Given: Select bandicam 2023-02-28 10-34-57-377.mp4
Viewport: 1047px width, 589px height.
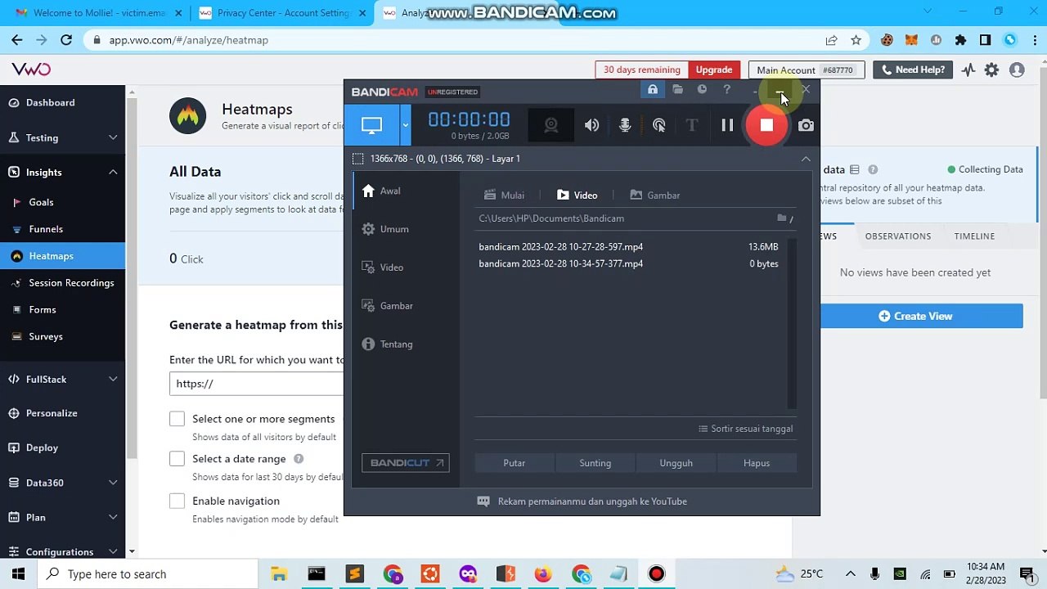Looking at the screenshot, I should coord(628,263).
